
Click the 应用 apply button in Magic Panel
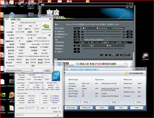(104, 55)
